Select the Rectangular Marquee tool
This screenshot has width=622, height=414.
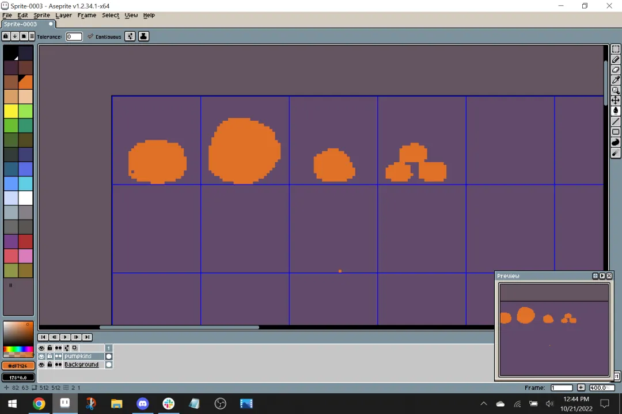click(615, 49)
